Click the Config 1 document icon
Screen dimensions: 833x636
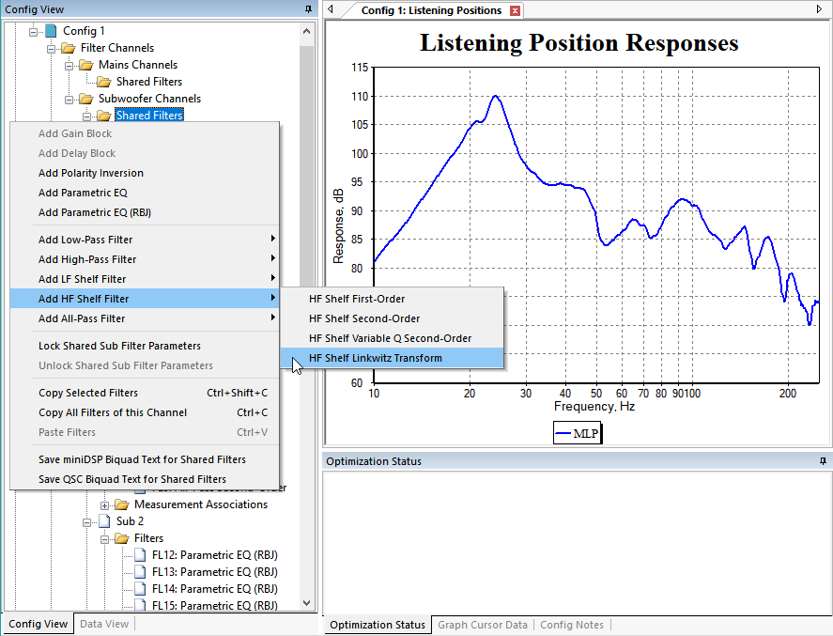(51, 31)
